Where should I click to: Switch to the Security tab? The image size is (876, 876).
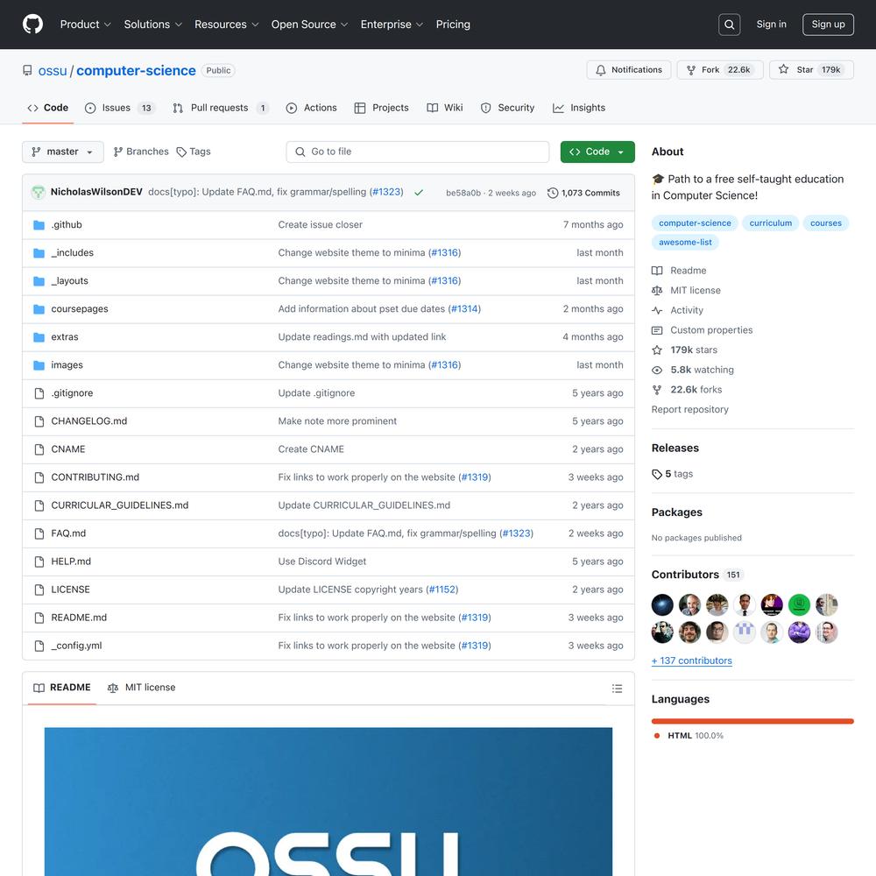tap(507, 108)
